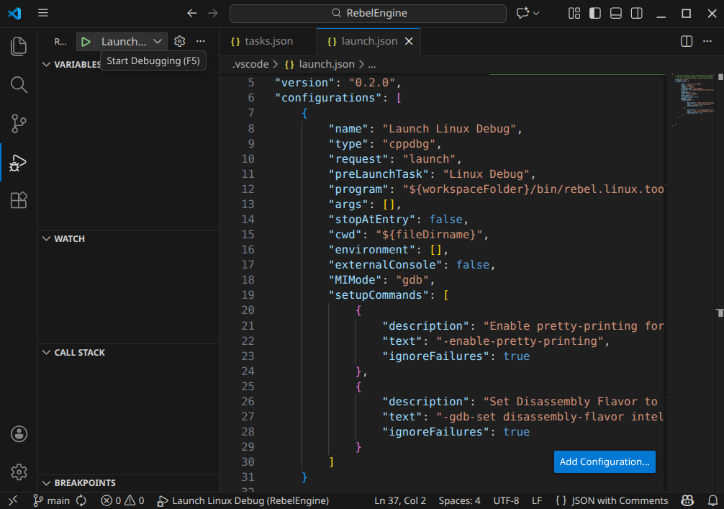Click RebelEngine command center search box
This screenshot has width=724, height=509.
point(368,14)
